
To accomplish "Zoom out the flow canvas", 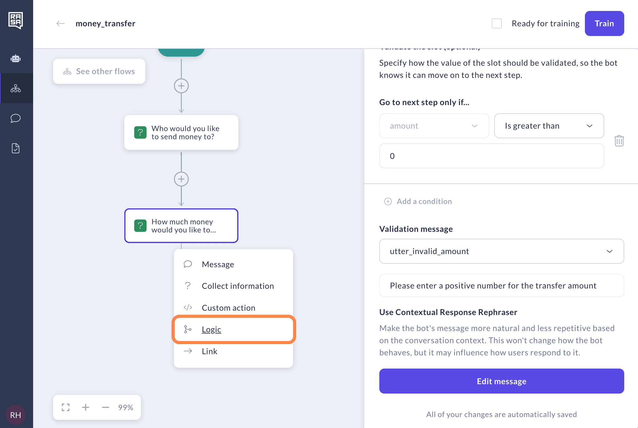I will pos(106,407).
